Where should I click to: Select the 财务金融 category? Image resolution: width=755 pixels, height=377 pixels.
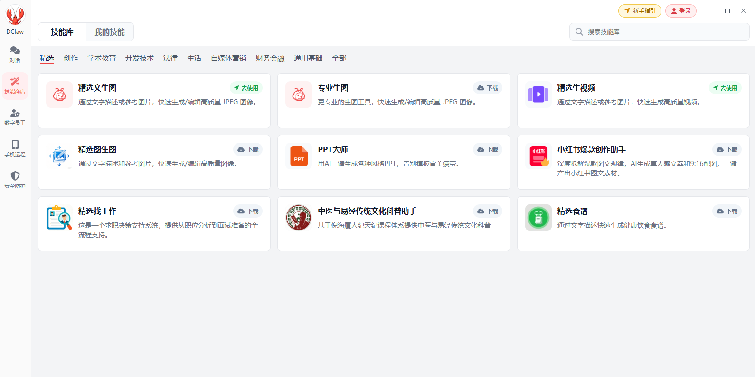tap(270, 58)
